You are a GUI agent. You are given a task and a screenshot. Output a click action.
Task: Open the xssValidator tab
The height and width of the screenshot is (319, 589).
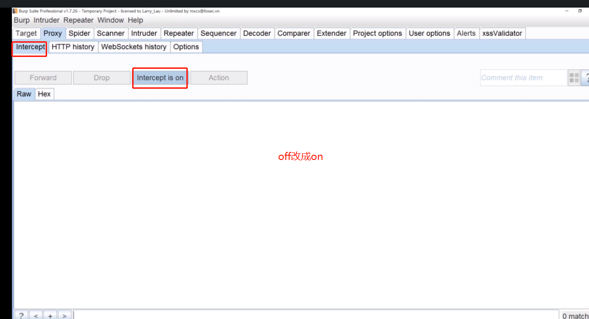tap(502, 33)
